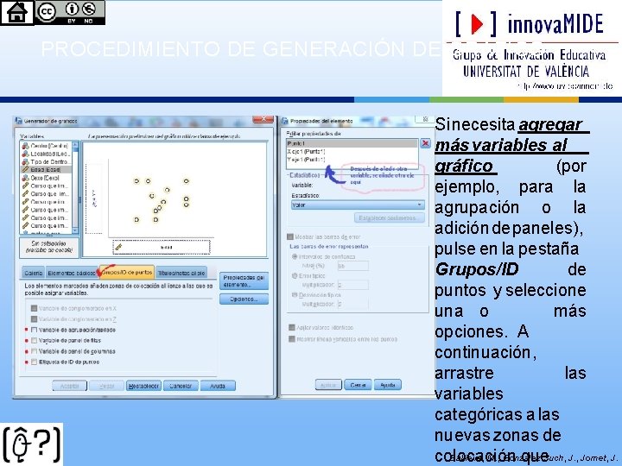
Task: Click the Y-axis drop zone on the canvas
Action: click(x=94, y=198)
